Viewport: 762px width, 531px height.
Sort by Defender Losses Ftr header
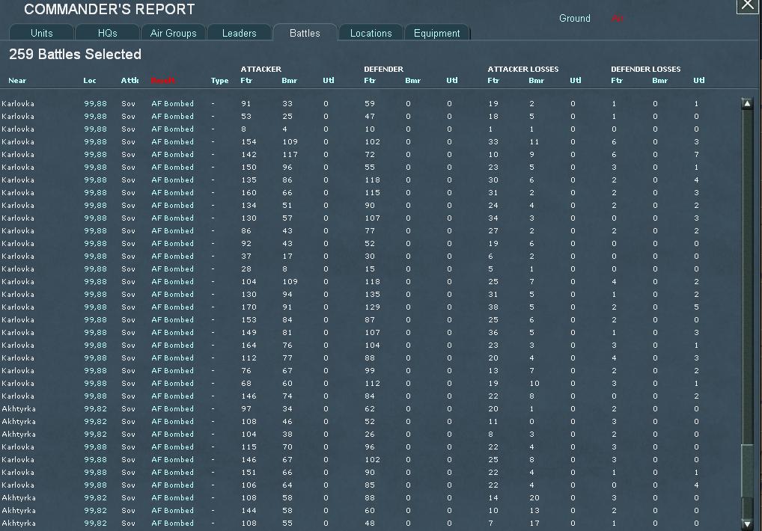click(x=617, y=81)
